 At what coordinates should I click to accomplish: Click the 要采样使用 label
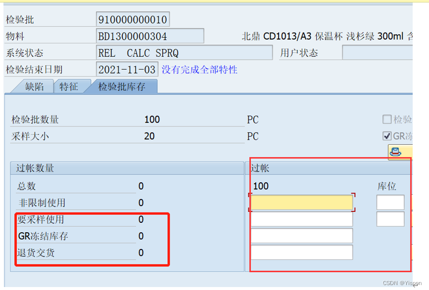tap(41, 219)
